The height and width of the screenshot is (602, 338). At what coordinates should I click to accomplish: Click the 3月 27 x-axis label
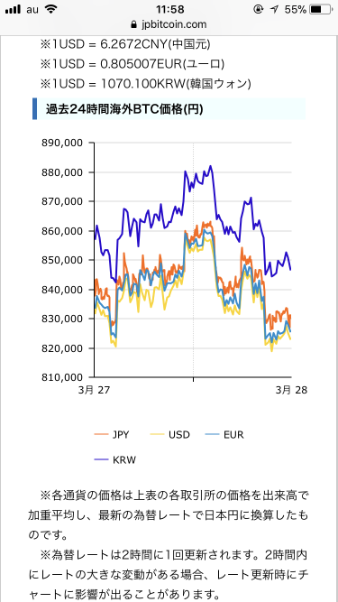[x=94, y=390]
